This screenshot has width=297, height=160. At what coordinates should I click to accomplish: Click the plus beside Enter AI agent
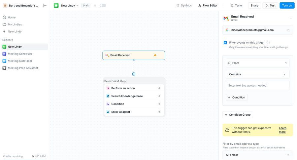click(x=159, y=112)
